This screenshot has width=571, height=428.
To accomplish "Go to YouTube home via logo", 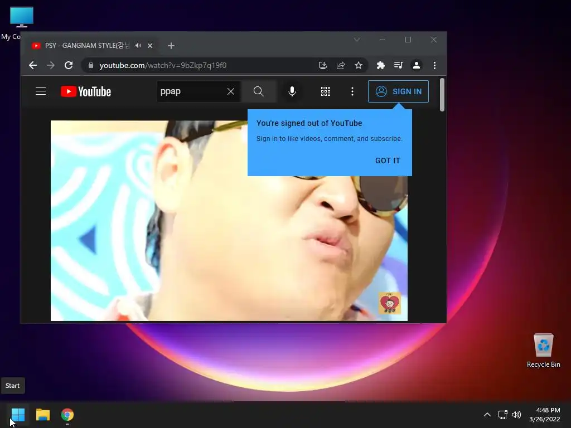I will coord(85,91).
